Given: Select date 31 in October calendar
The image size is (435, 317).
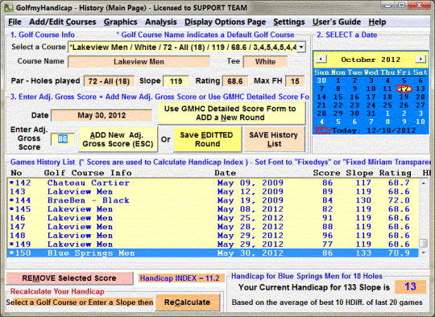Looking at the screenshot, I should click(371, 113).
